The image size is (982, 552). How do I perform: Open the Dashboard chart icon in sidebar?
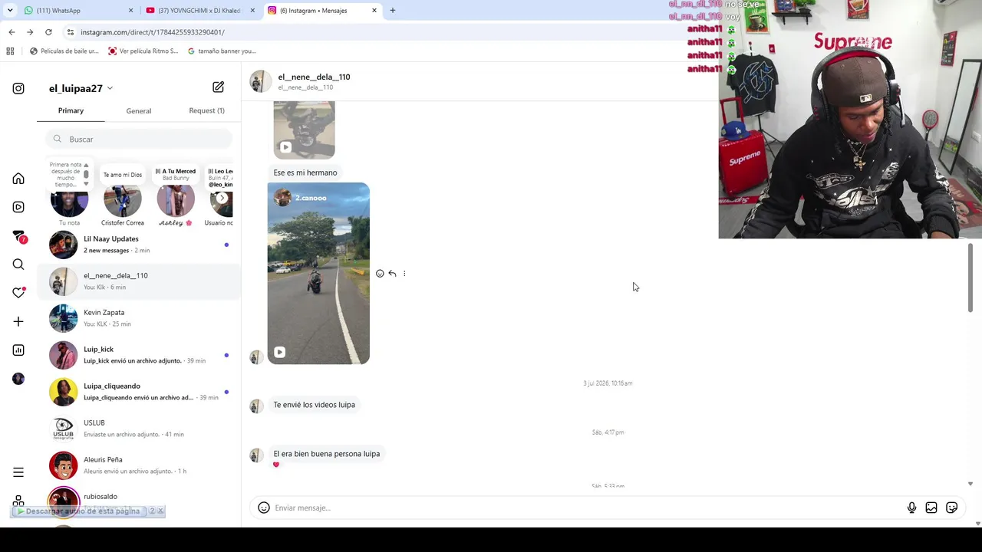[18, 350]
